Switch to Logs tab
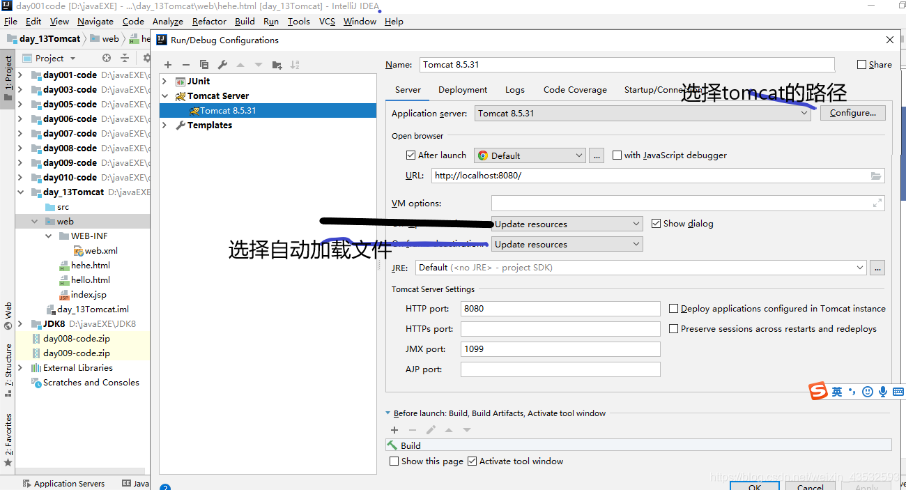 [x=515, y=90]
